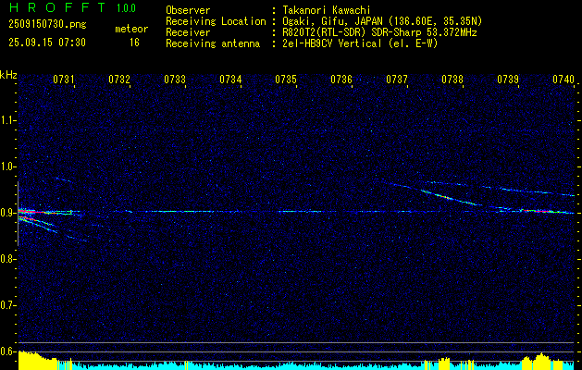Click the Receiving antenna label
582x370 pixels.
[x=213, y=43]
